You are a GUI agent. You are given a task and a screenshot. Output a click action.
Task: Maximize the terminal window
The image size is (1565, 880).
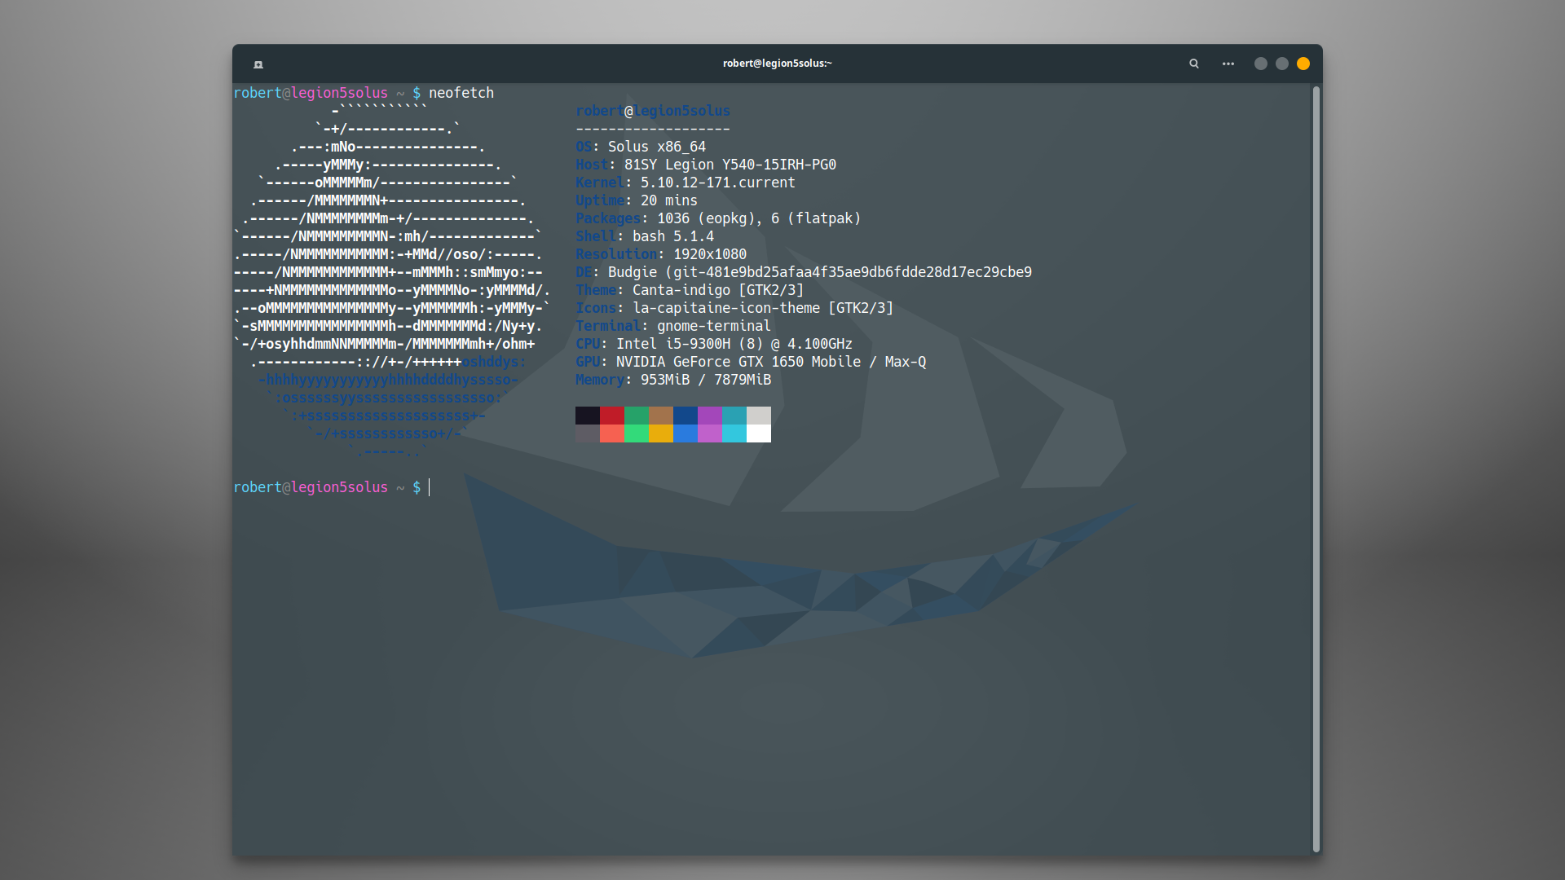click(1282, 64)
